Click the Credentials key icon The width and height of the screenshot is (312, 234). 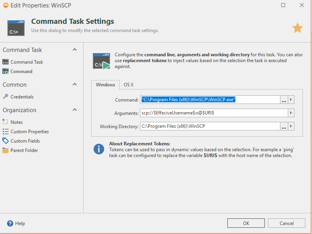pyautogui.click(x=5, y=96)
